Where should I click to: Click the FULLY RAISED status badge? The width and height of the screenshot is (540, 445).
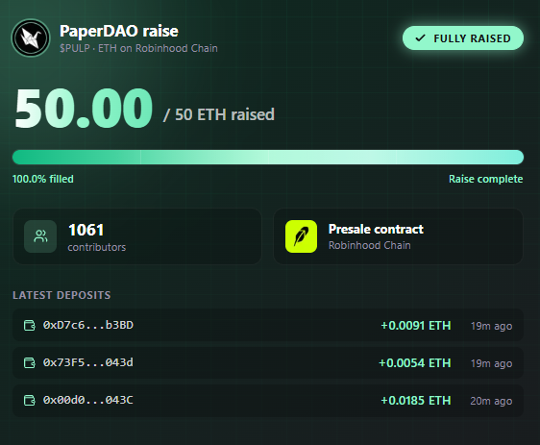463,37
